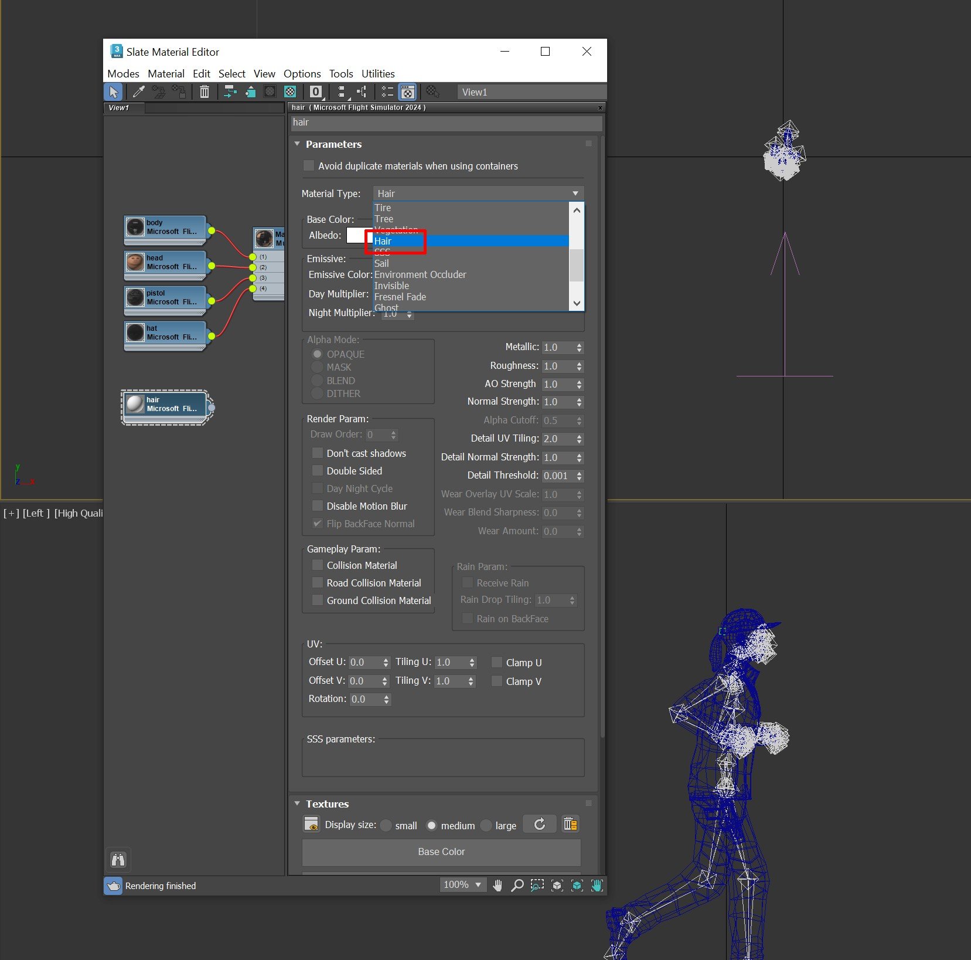
Task: Click Lay Out All vertical icon
Action: point(342,91)
